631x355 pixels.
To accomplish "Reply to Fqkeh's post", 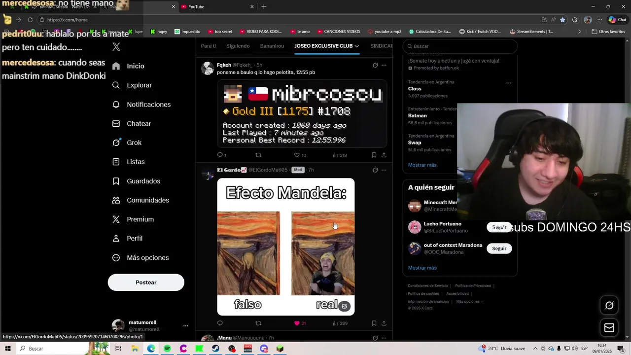I will coord(220,155).
